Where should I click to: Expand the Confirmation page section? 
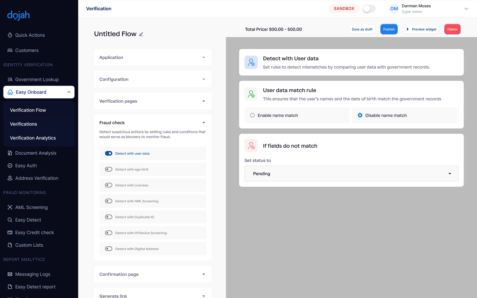pos(153,274)
